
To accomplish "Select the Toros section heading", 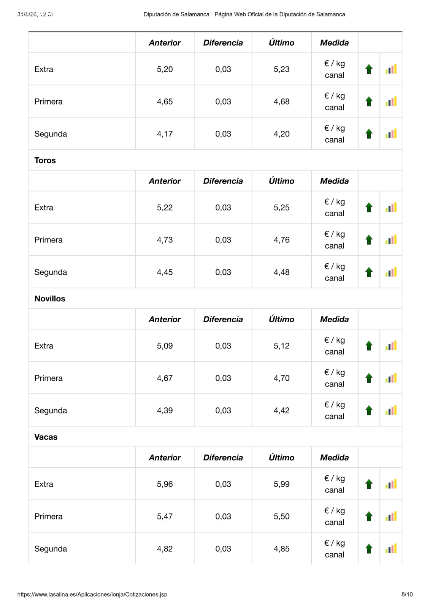I will [x=45, y=160].
